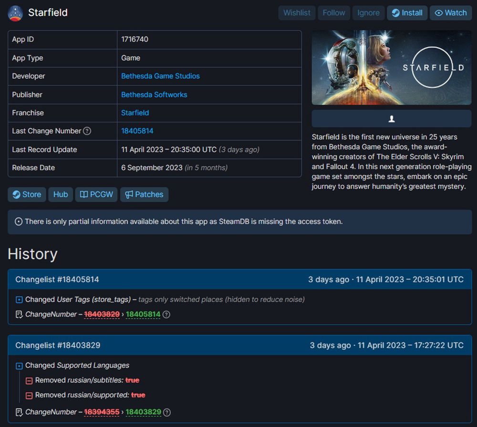Open Changelist #18403829 header
This screenshot has height=427, width=477.
tap(240, 345)
